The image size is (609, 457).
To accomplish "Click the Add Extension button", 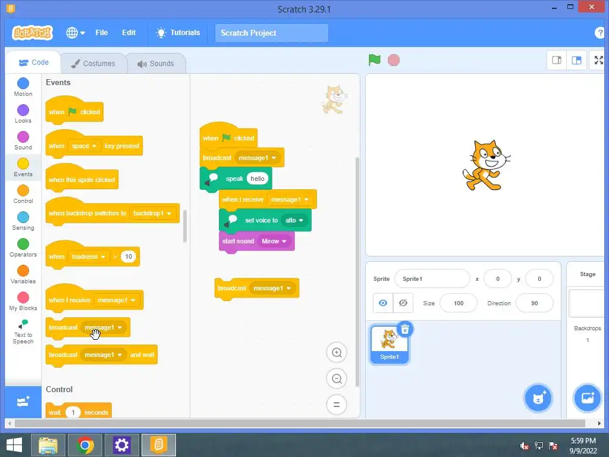I will click(x=23, y=402).
